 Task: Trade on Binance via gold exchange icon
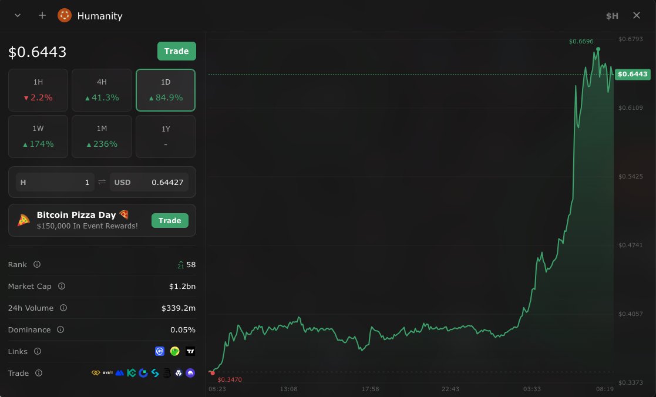pos(96,373)
